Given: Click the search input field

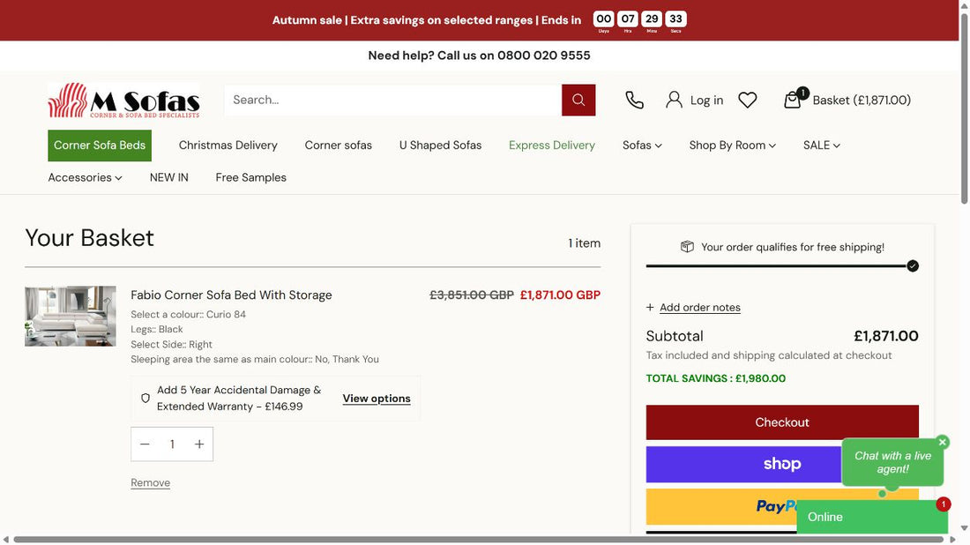Looking at the screenshot, I should tap(392, 101).
